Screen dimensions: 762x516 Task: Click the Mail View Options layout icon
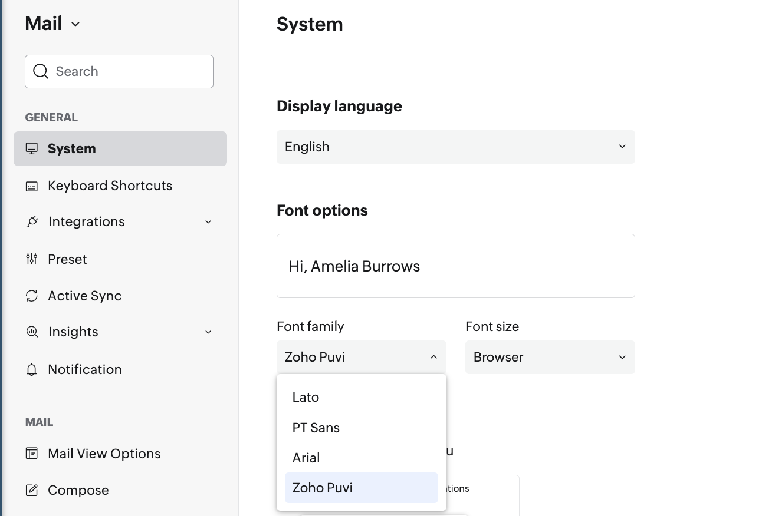click(32, 454)
